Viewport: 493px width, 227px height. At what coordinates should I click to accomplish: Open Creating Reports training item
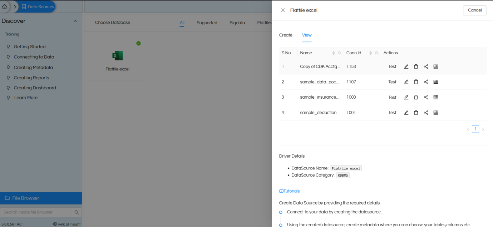(x=31, y=78)
